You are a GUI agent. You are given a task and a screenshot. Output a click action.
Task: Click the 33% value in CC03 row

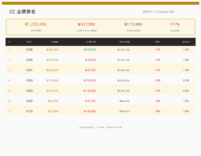[158, 81]
